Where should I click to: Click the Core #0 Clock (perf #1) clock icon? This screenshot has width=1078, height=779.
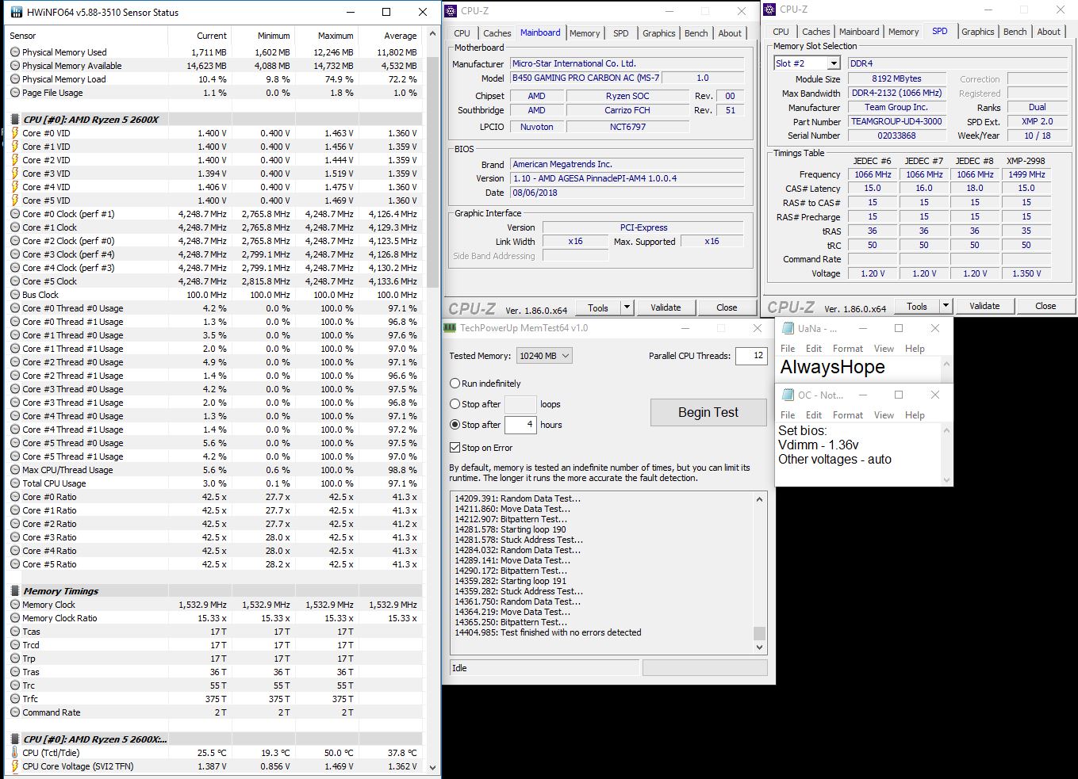coord(15,214)
